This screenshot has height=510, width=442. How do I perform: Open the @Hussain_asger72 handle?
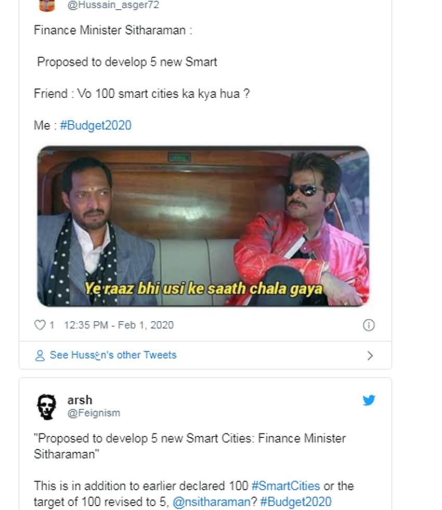113,5
